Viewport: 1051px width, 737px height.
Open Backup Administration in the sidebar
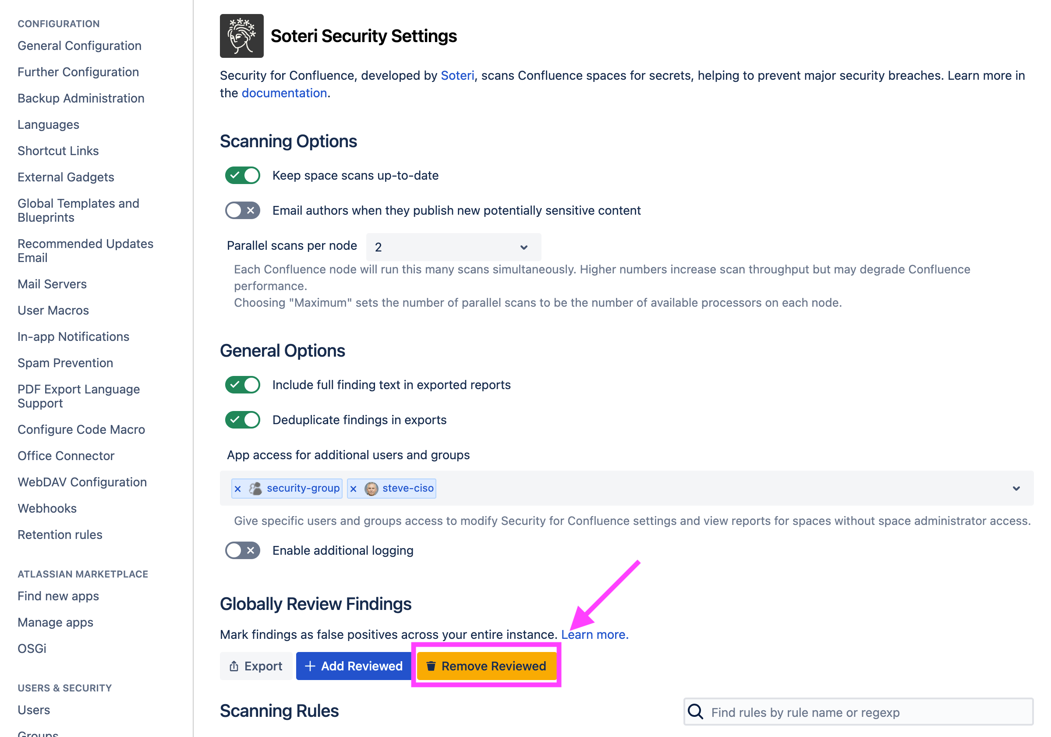81,98
